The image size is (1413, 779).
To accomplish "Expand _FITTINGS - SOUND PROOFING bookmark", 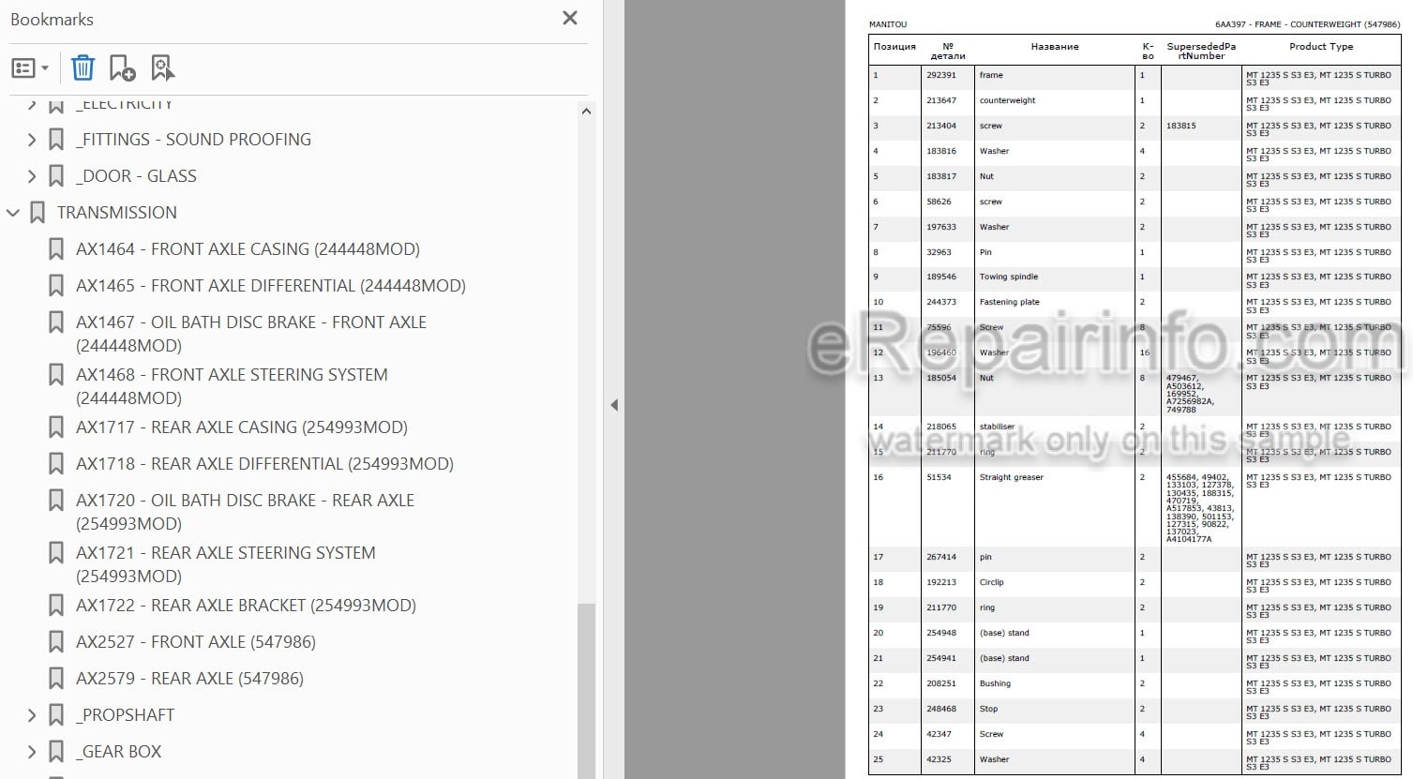I will (x=32, y=140).
